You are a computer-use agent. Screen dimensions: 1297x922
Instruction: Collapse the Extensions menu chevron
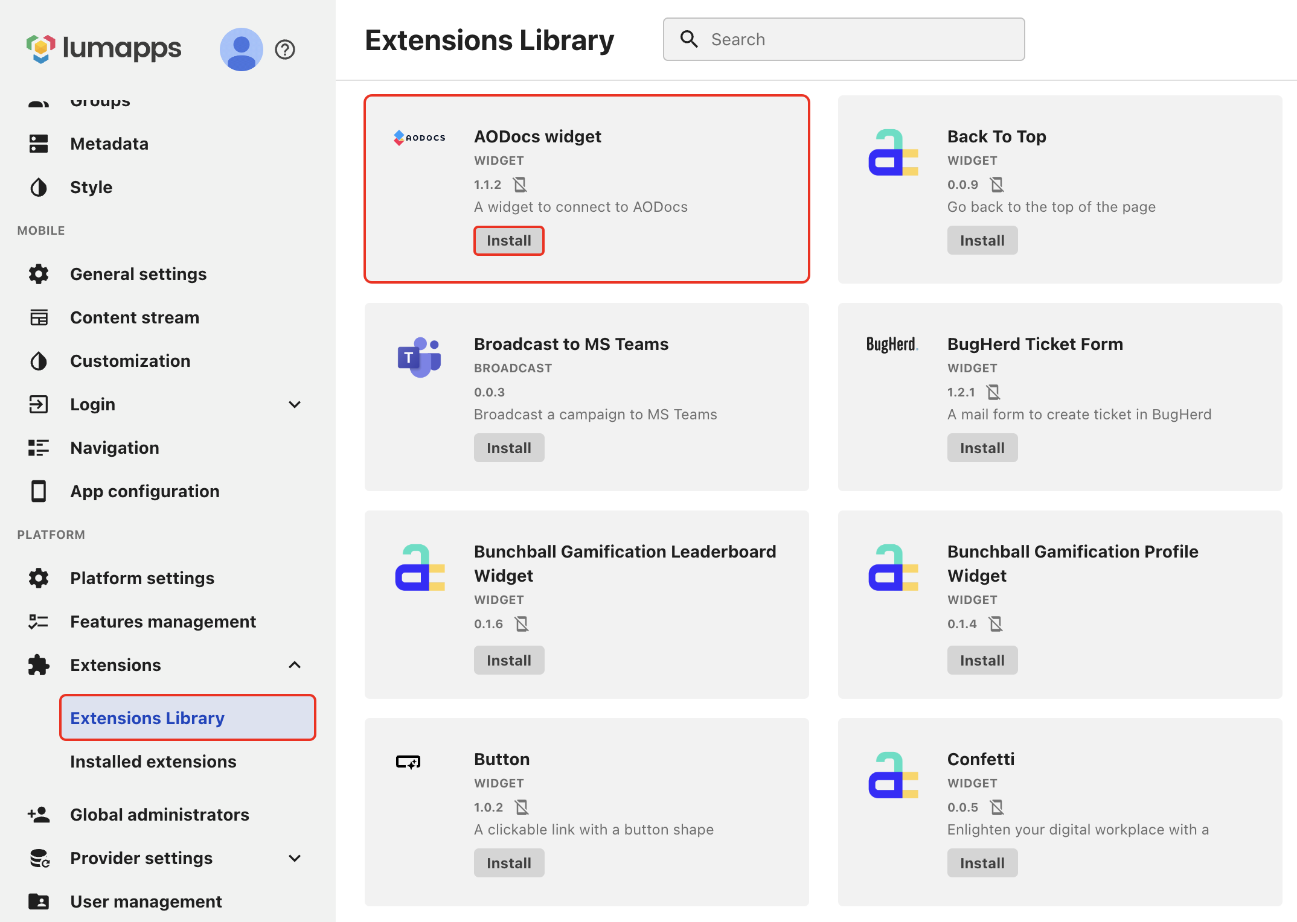click(x=295, y=665)
